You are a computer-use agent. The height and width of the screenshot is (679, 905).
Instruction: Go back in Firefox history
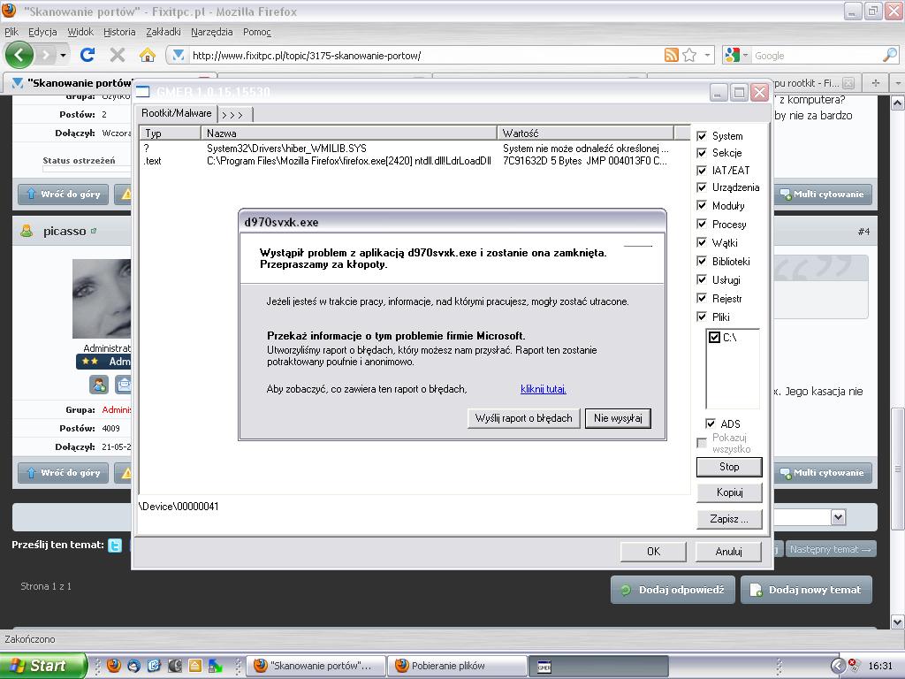click(x=19, y=55)
